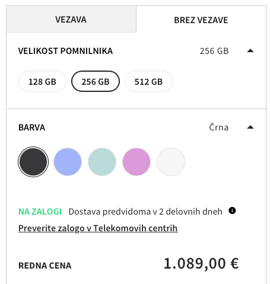The image size is (270, 284).
Task: Select the 128 GB memory option
Action: pos(42,81)
